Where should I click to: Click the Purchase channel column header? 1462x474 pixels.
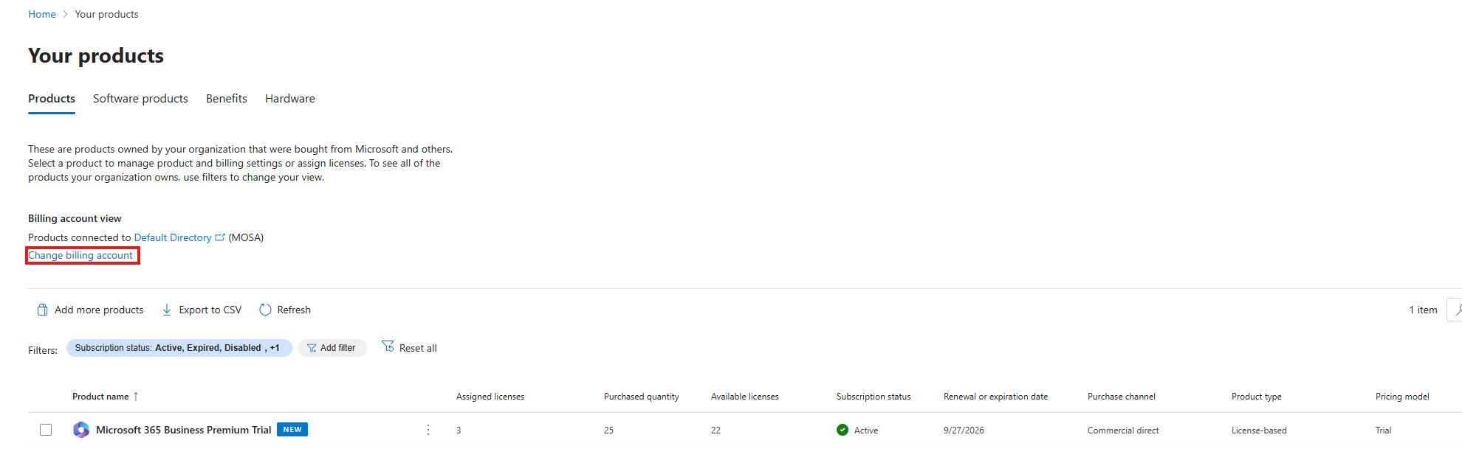1122,397
